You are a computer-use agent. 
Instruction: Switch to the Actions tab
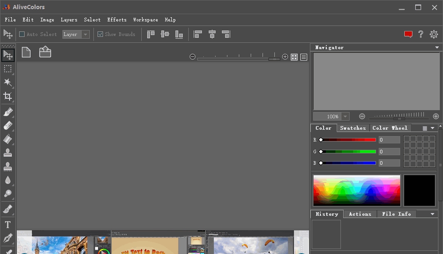(360, 214)
